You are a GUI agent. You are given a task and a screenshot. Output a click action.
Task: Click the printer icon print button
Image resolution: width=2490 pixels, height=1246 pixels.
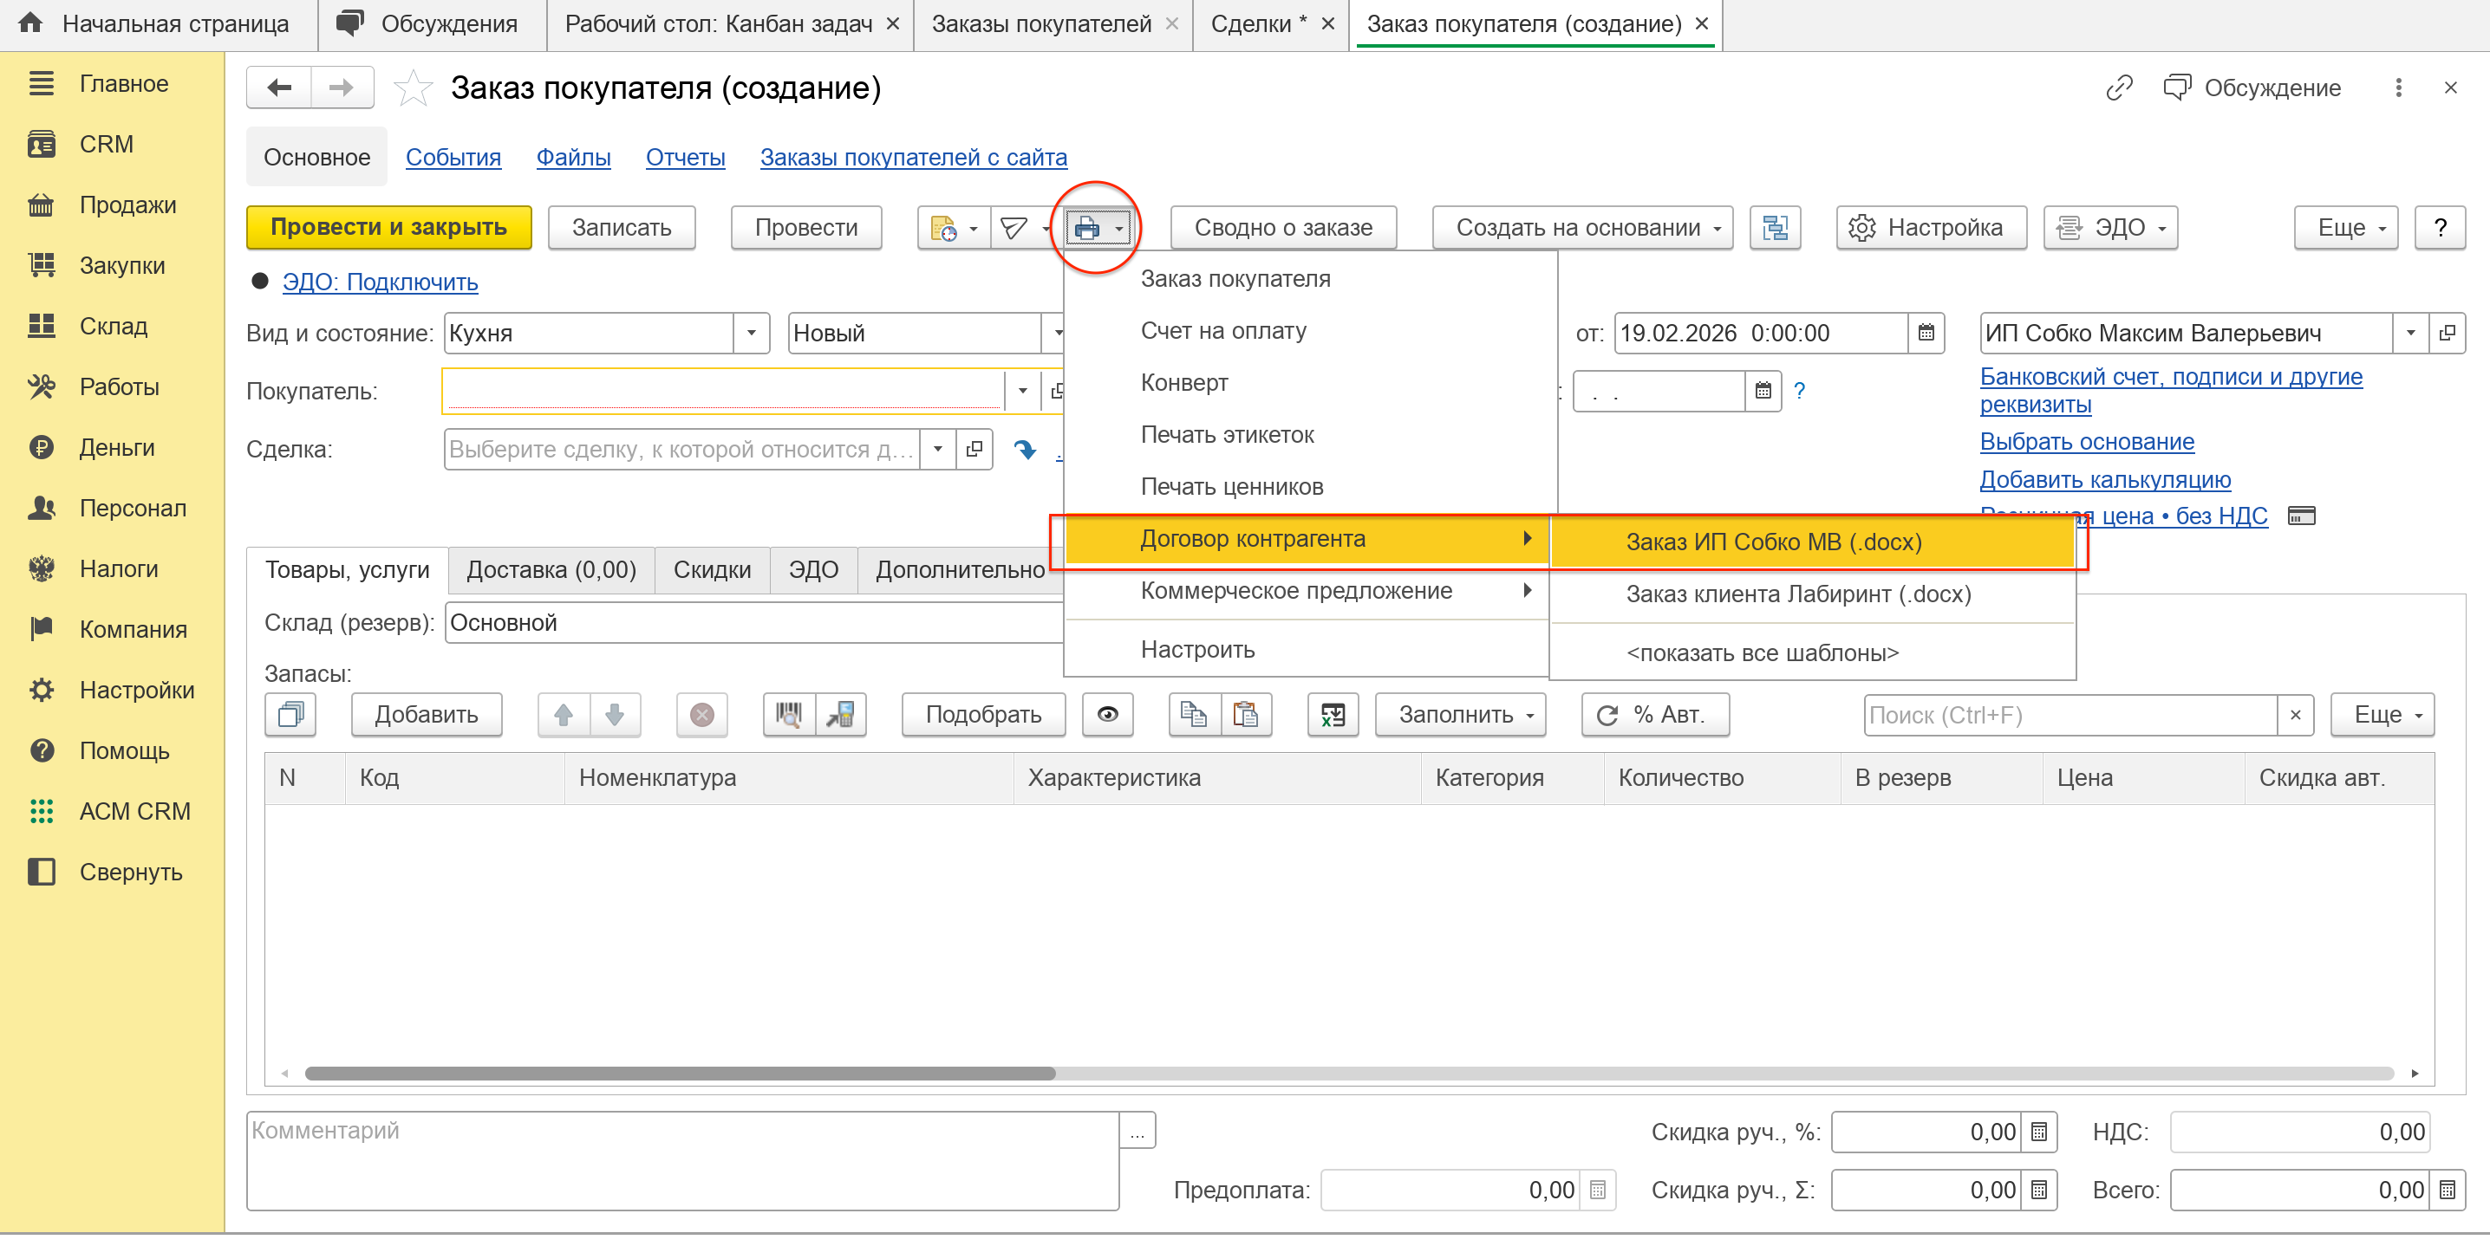[x=1086, y=228]
